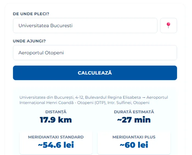Viewport: 192px width, 155px height.
Task: Click the ~54.6 lei price
Action: click(56, 145)
